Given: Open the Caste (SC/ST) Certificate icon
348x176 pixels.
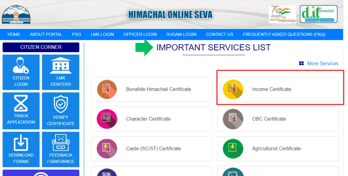Looking at the screenshot, I should 107,148.
